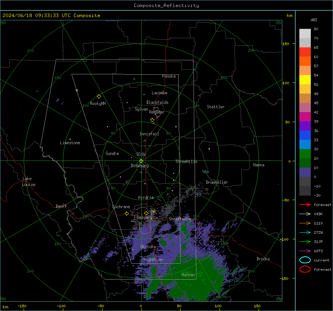Select the yellow 51-54 dBZ color swatch
333x311 pixels.
pyautogui.click(x=305, y=80)
